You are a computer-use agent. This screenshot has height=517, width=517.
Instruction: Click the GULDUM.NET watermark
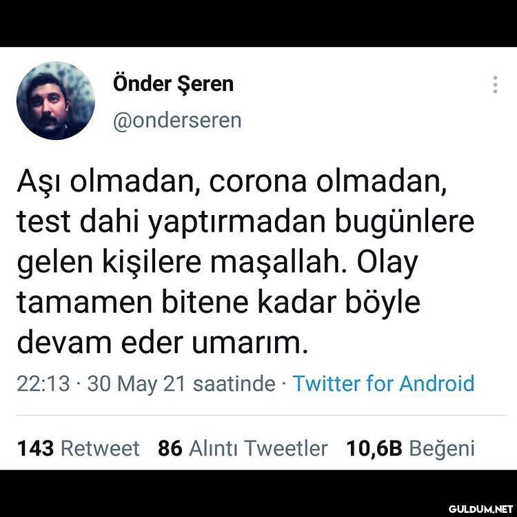[480, 509]
